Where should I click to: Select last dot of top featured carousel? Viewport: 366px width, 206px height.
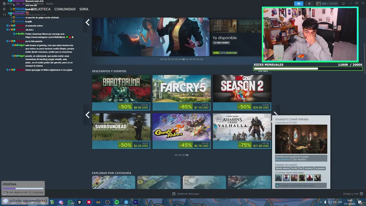coord(202,59)
